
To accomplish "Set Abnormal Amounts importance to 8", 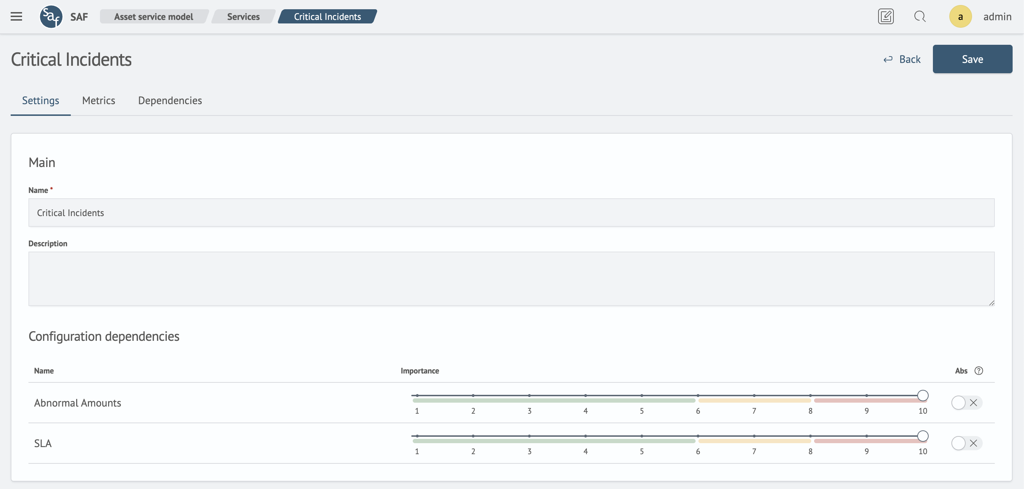I will coord(810,395).
